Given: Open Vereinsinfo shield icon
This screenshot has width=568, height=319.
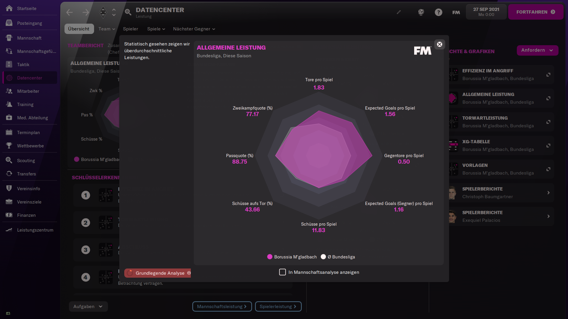Looking at the screenshot, I should 9,188.
